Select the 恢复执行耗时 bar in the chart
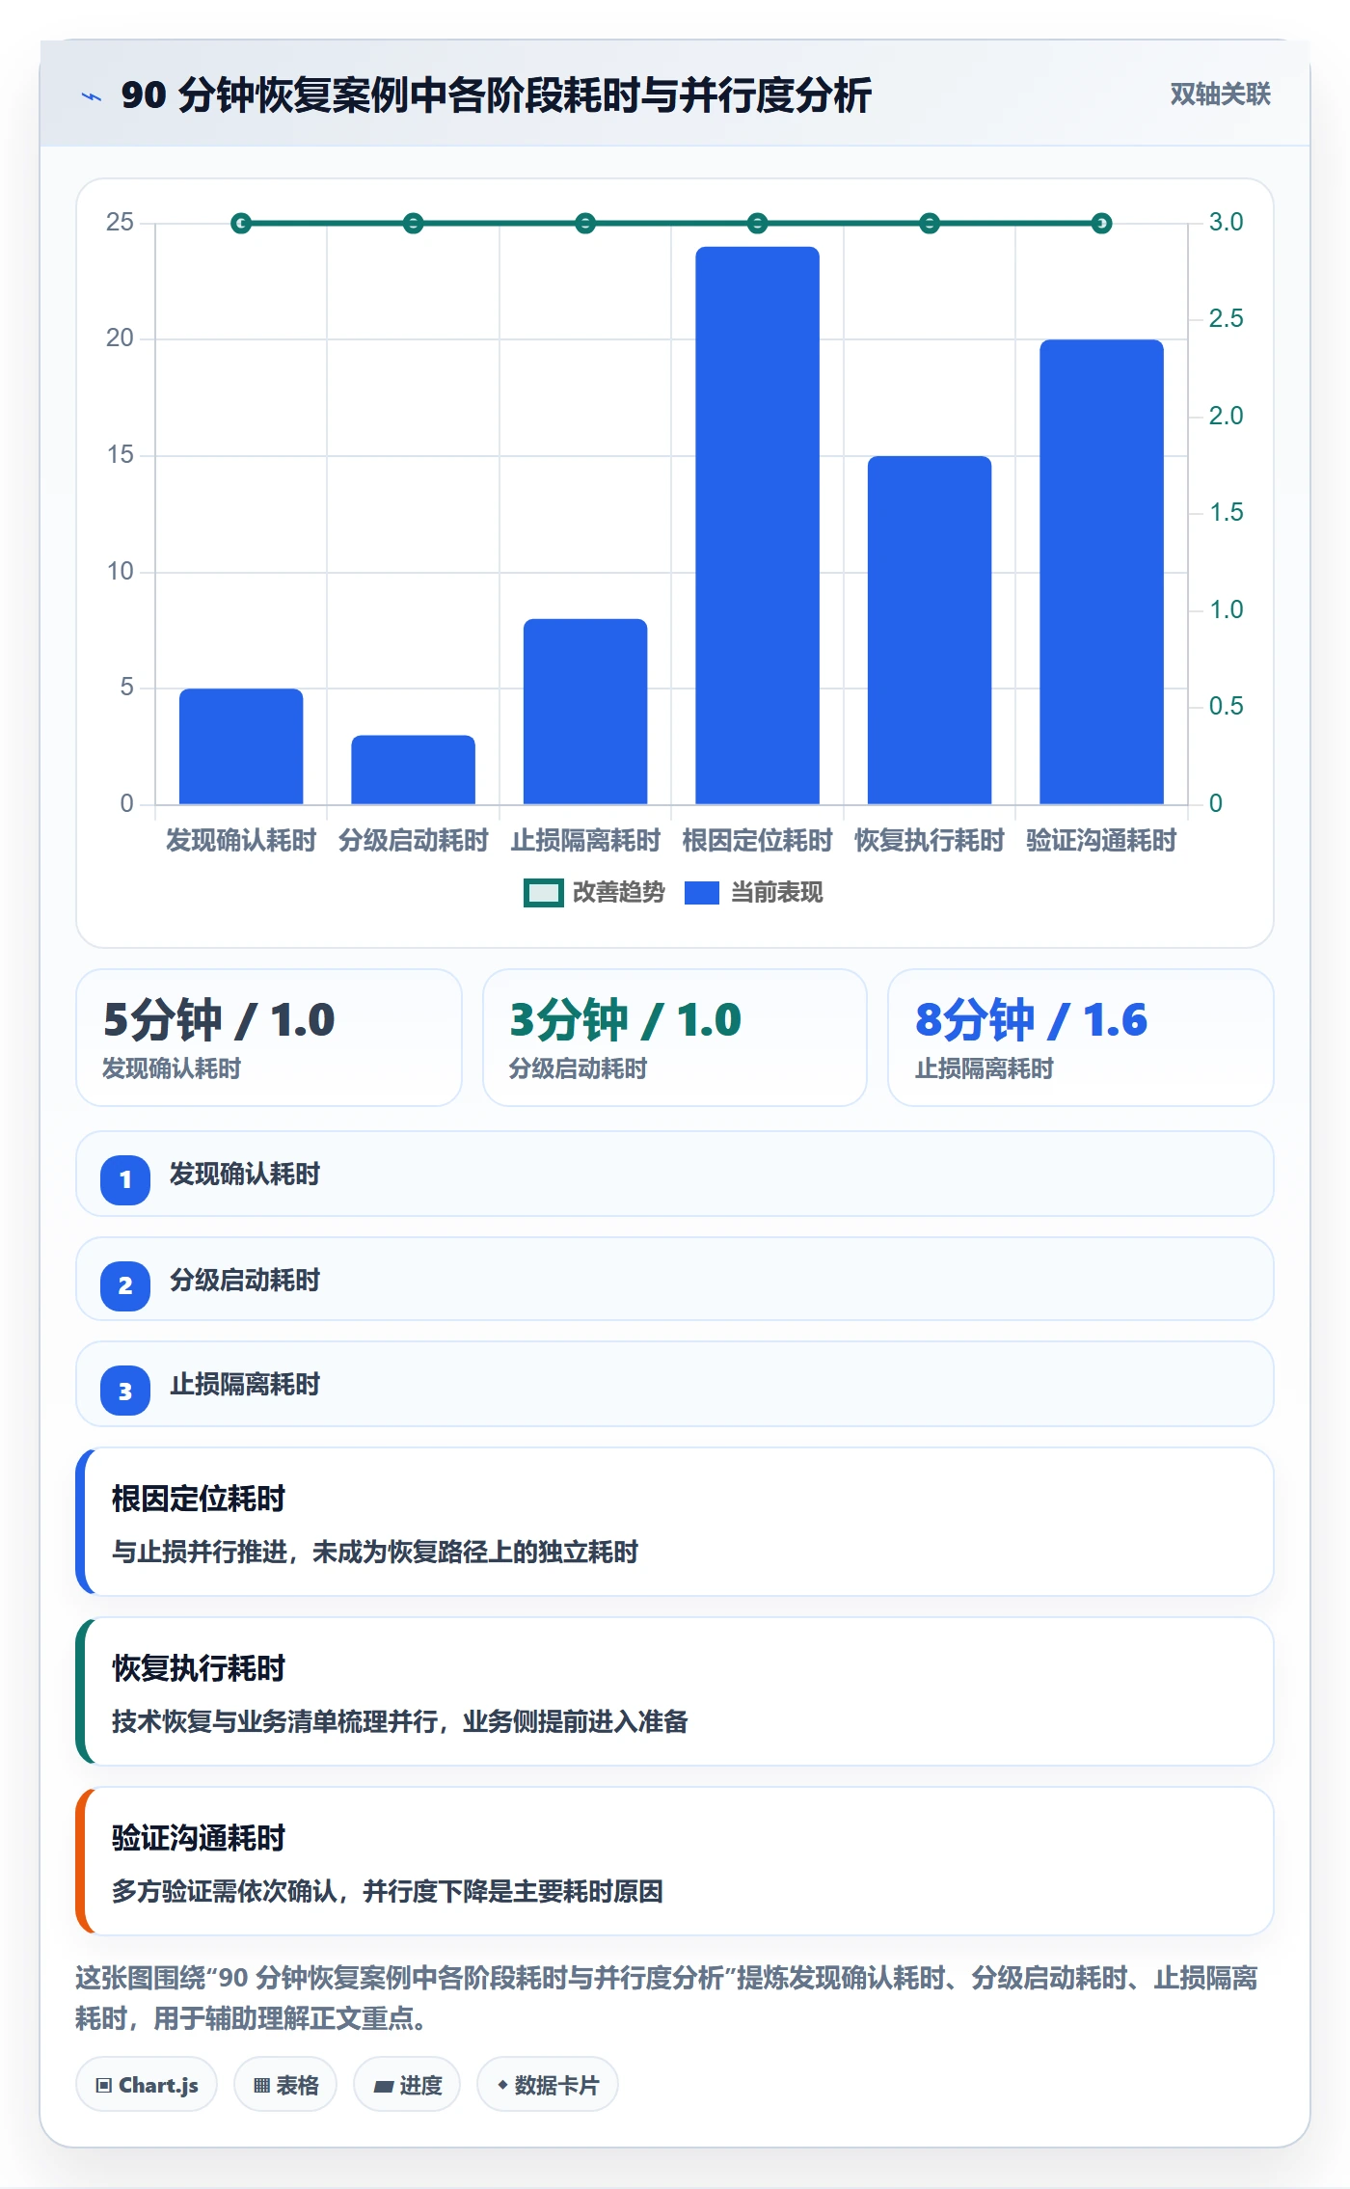 pos(930,631)
